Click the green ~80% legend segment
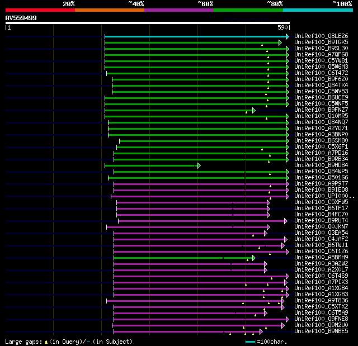Viewport: 358px width, 346px height. pos(248,10)
